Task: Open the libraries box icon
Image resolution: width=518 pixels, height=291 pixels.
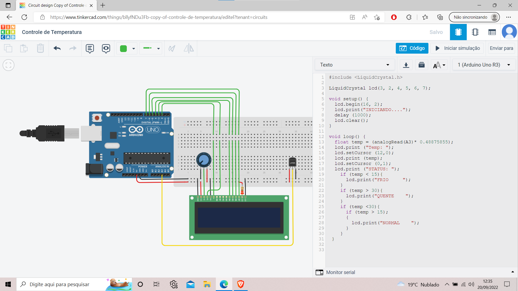Action: tap(421, 65)
